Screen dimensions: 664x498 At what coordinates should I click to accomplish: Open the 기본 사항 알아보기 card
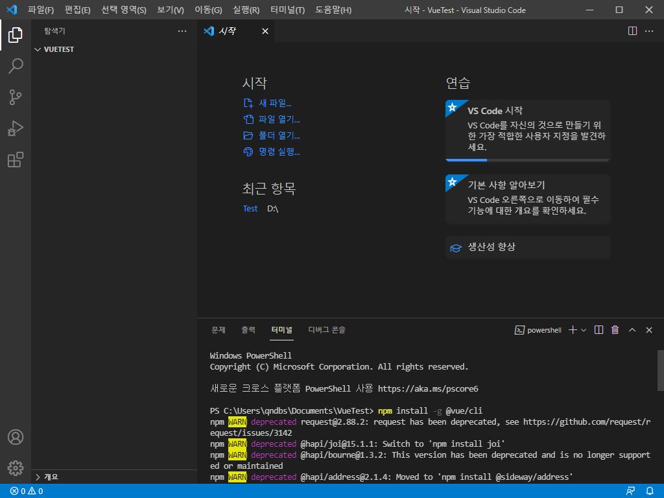click(527, 198)
